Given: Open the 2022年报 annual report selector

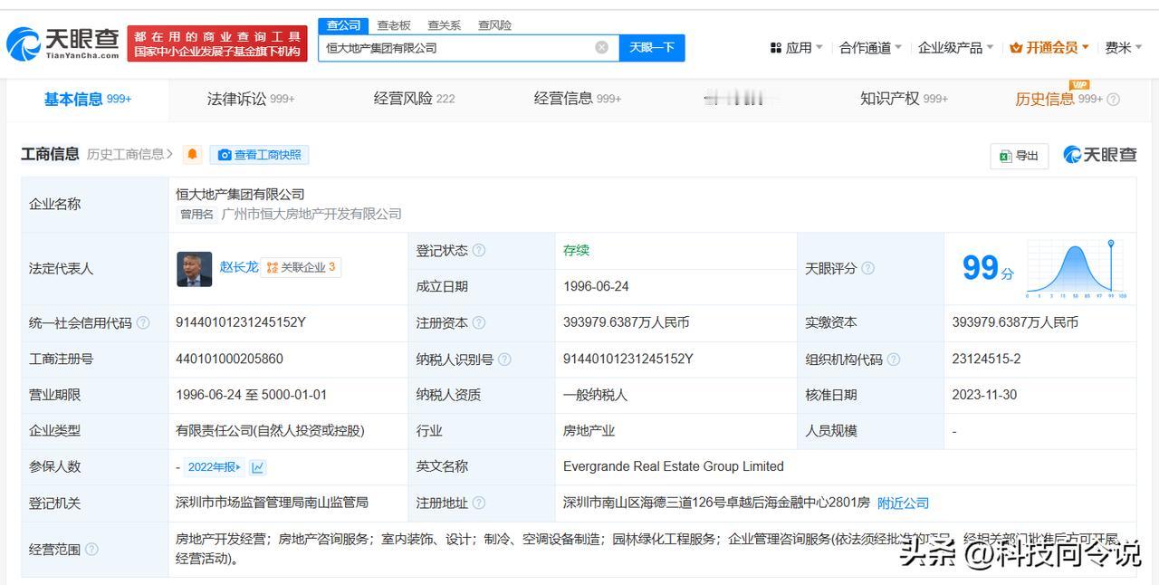Looking at the screenshot, I should click(x=215, y=467).
